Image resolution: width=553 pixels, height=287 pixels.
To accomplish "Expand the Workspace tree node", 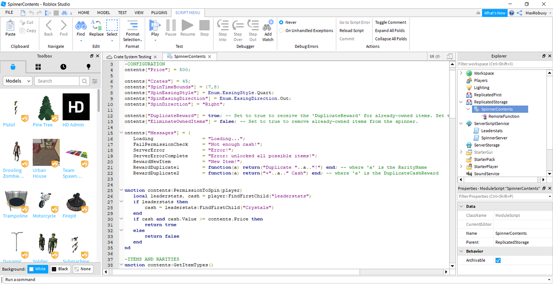I will pos(461,73).
